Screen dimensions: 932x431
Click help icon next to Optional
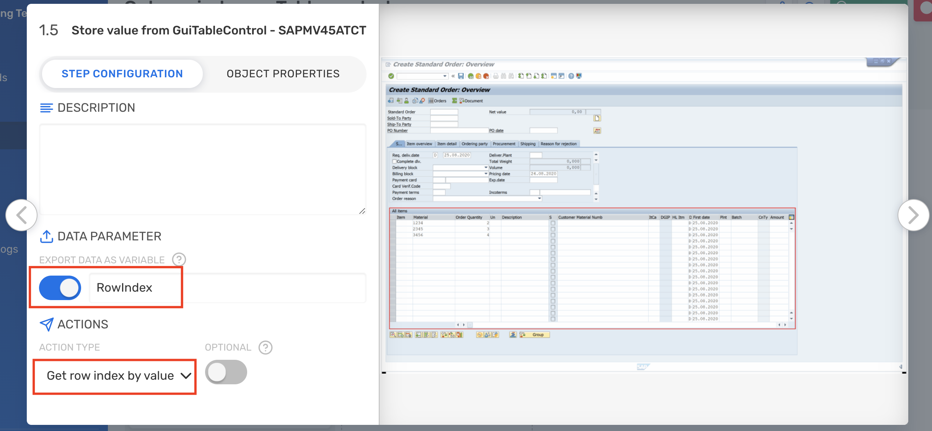(265, 348)
